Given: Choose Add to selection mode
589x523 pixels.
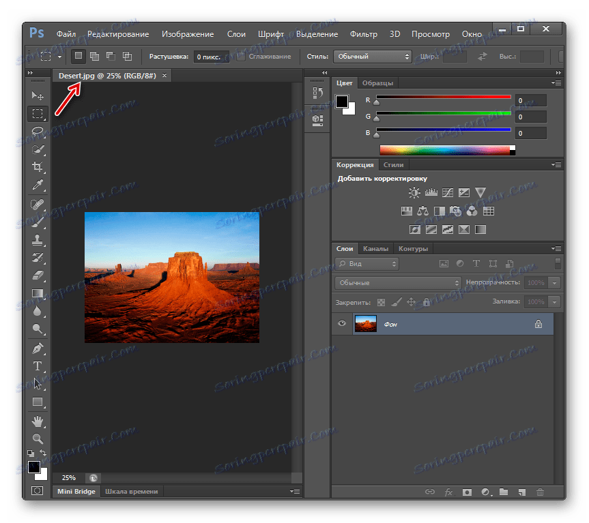Looking at the screenshot, I should (x=95, y=57).
